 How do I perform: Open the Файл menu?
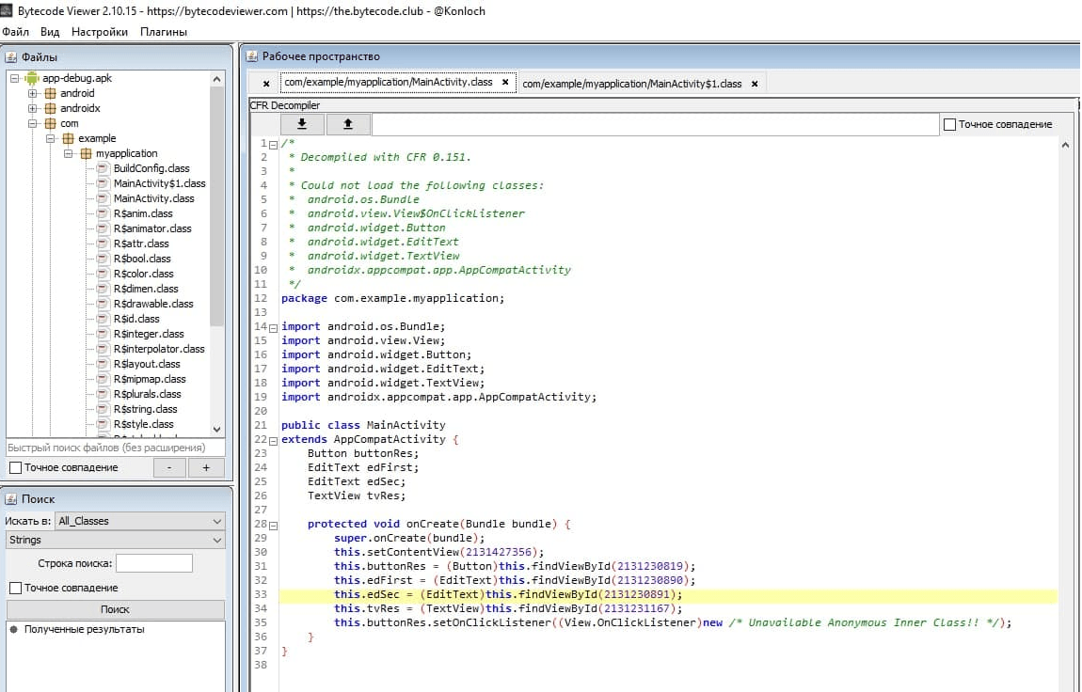point(16,32)
